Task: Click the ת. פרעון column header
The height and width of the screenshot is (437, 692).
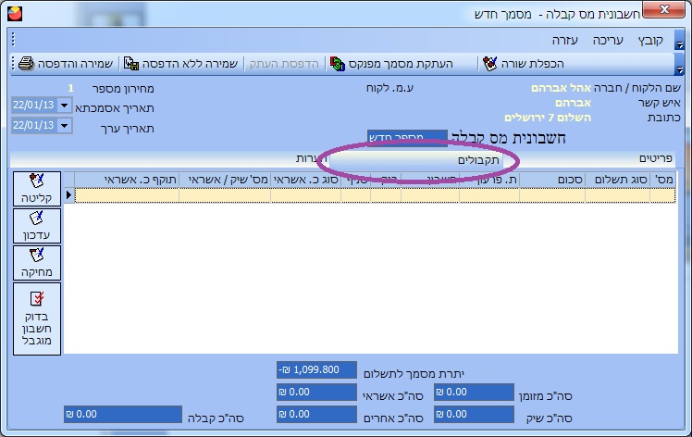Action: [x=489, y=180]
